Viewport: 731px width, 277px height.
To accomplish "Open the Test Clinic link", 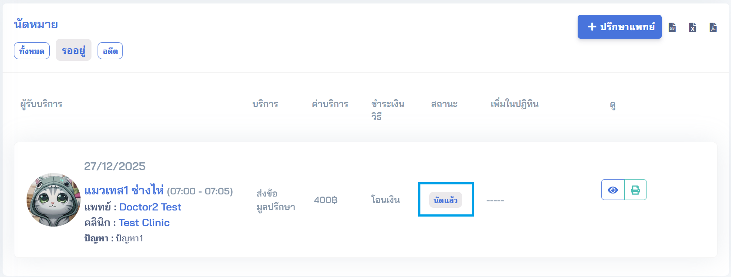I will 144,223.
